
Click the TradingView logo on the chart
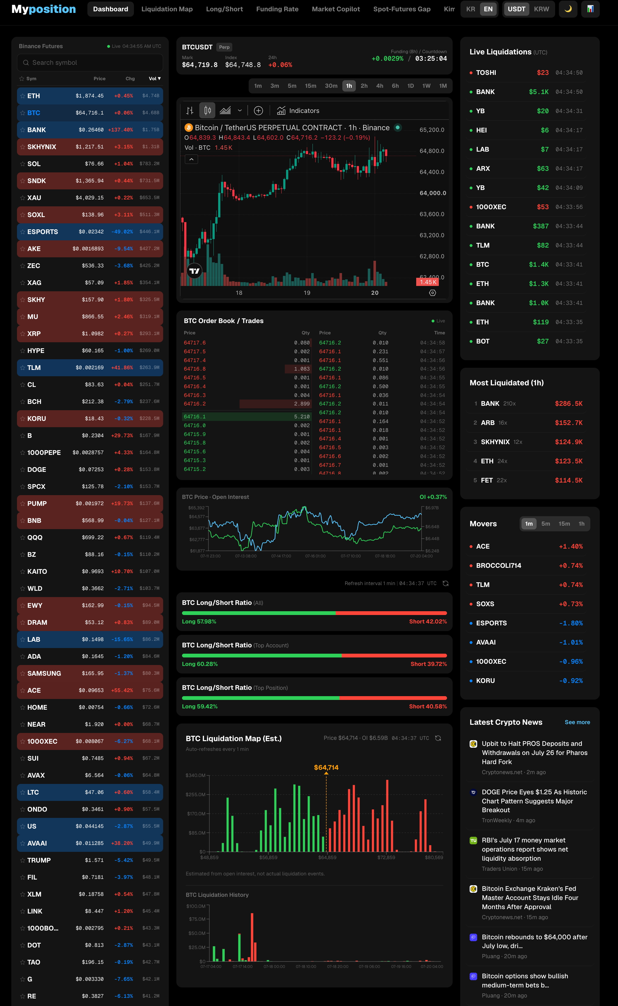coord(195,271)
